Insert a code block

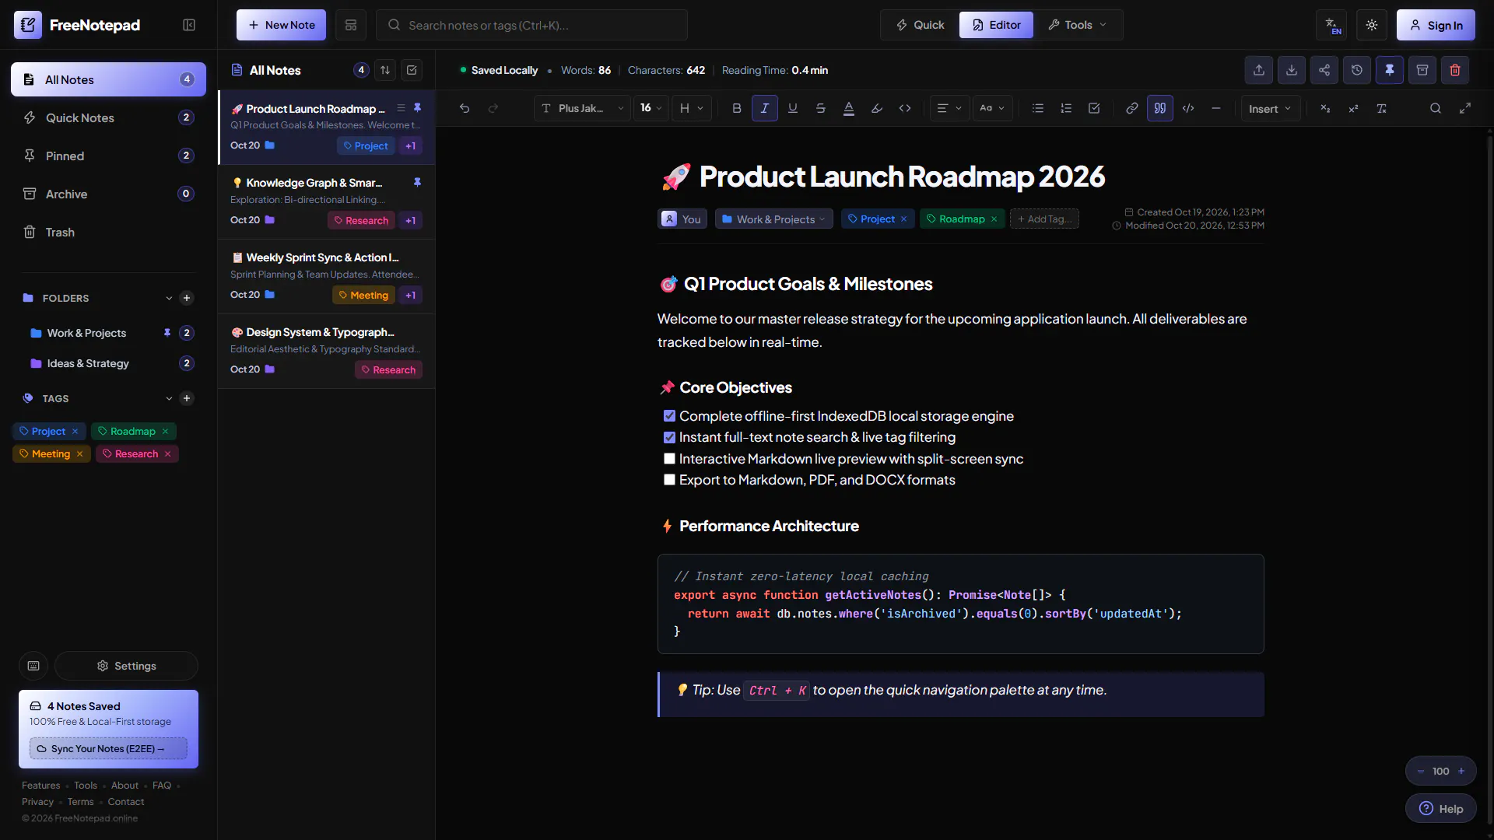[x=1187, y=108]
